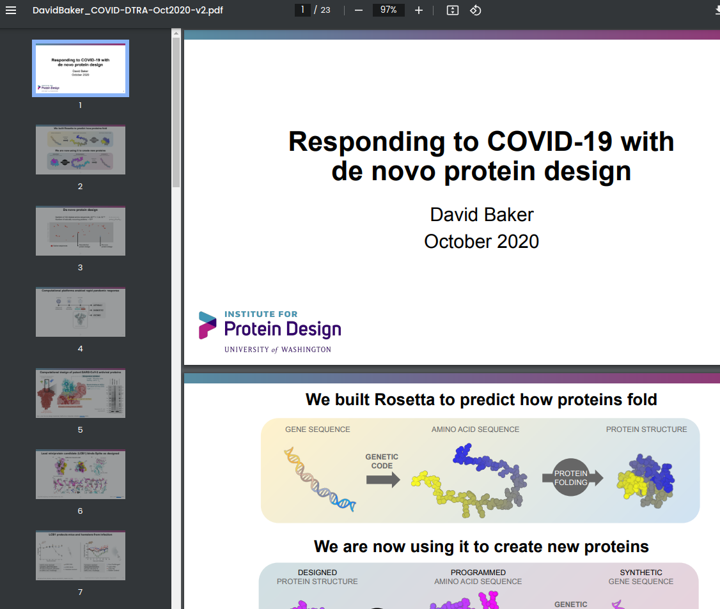The width and height of the screenshot is (720, 609).
Task: Click the DNA helix illustration
Action: click(320, 479)
